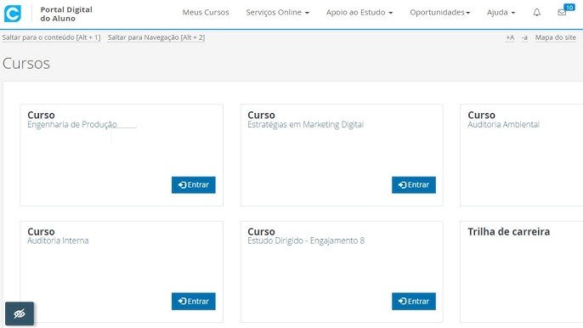Click the Estudo Dirigido - Engajamento 8 text
Viewport: 583px width, 328px height.
coord(306,241)
